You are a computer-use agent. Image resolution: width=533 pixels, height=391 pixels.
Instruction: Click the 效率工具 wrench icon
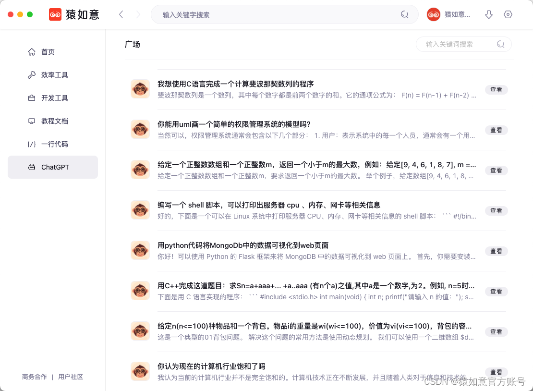[x=32, y=75]
